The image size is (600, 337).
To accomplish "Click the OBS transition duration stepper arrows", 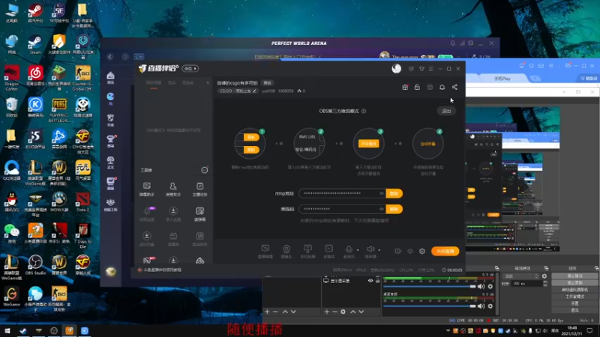I will 545,284.
